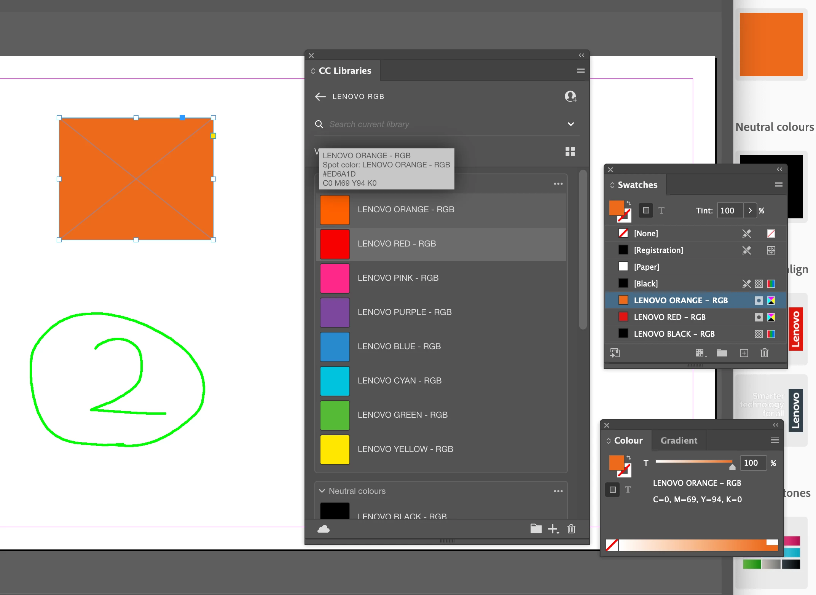Switch to the Gradient tab

click(679, 441)
